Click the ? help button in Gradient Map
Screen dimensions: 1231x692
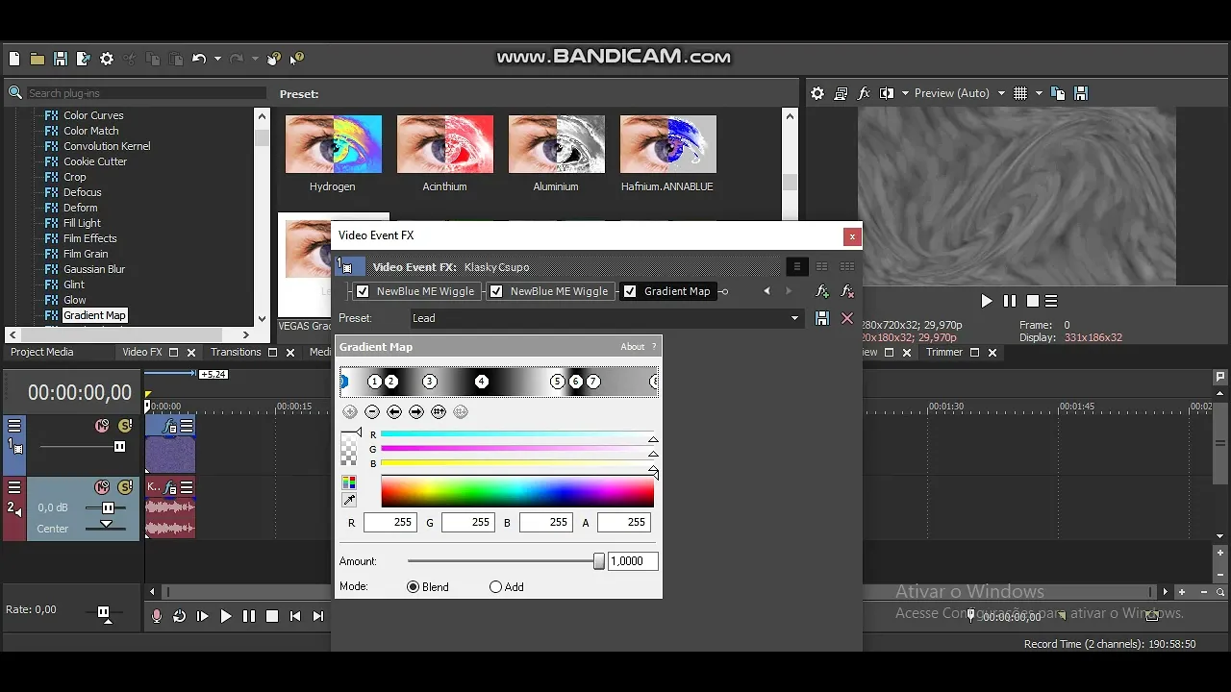click(654, 347)
